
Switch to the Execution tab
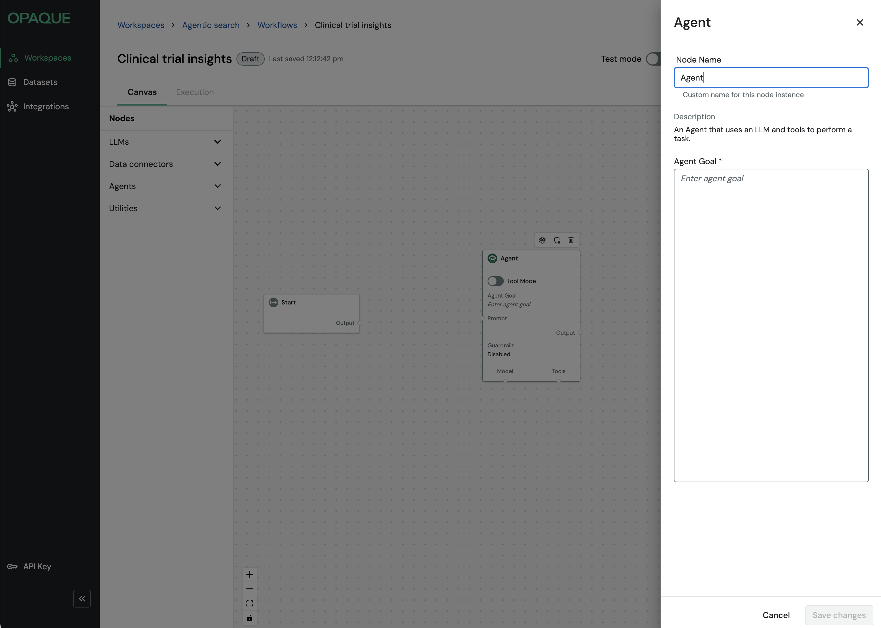(195, 92)
